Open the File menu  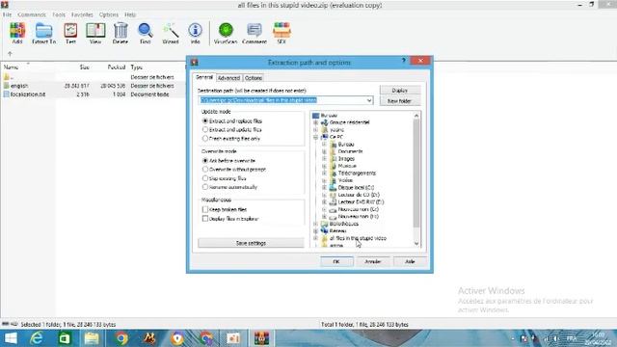pyautogui.click(x=7, y=14)
